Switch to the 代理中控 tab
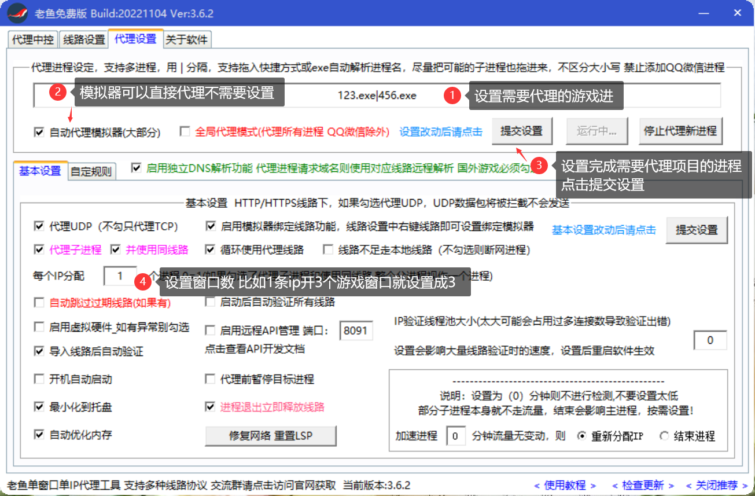Viewport: 755px width, 496px height. click(x=33, y=39)
